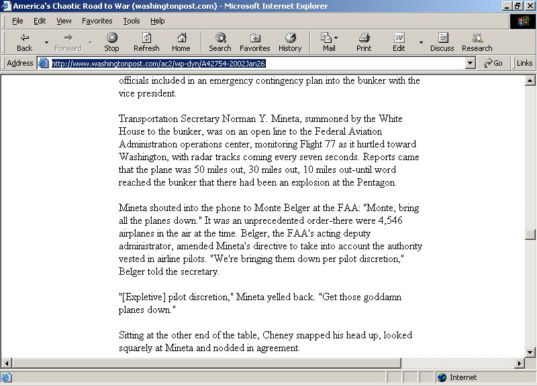Expand the Back button history dropdown
The height and width of the screenshot is (386, 537).
[46, 42]
